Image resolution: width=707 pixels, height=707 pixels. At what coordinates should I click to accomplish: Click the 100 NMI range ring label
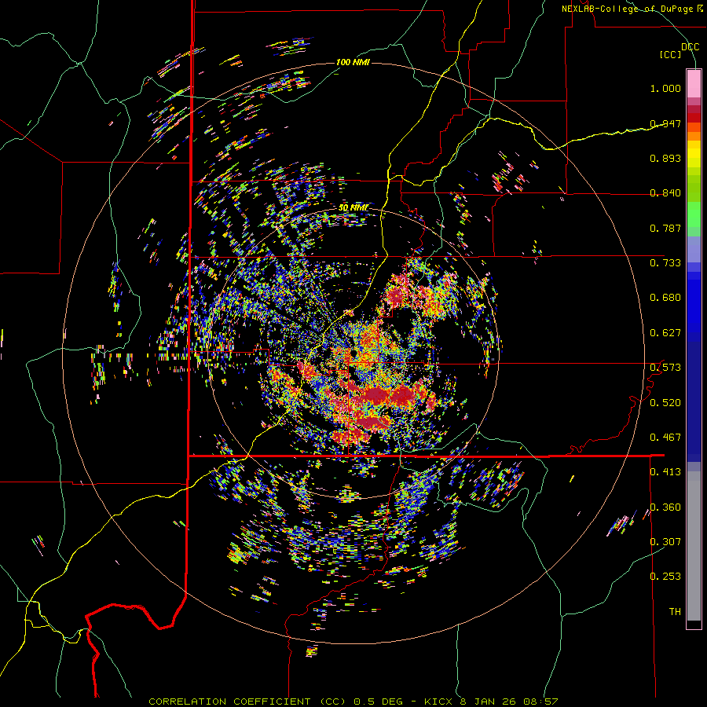(353, 62)
